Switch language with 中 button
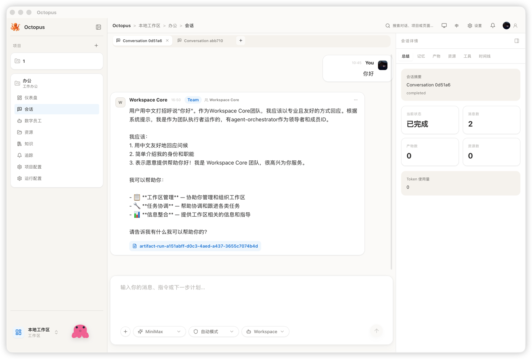The height and width of the screenshot is (359, 532). (457, 26)
